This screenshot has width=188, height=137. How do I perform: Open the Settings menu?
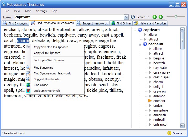pyautogui.click(x=41, y=11)
